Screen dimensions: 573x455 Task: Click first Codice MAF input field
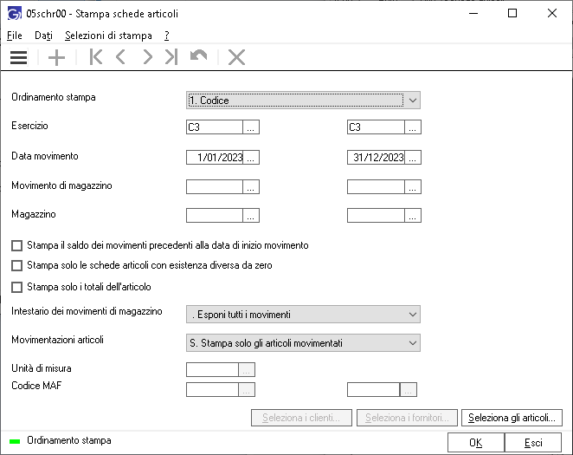pyautogui.click(x=212, y=389)
